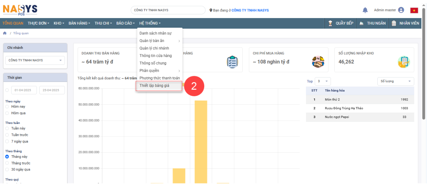The image size is (427, 184).
Task: Choose the Tháng trước radio option
Action: 7,163
